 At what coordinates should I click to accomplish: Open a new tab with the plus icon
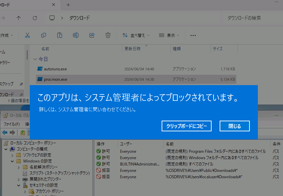68,5
